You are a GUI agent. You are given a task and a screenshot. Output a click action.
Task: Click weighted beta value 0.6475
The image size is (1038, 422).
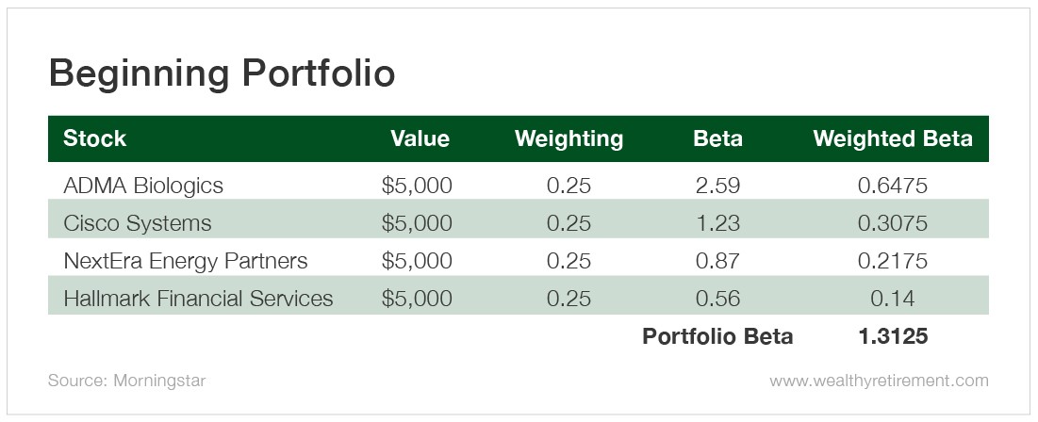tap(893, 186)
